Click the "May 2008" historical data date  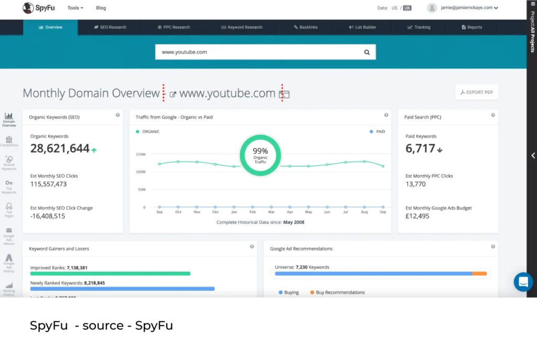tap(294, 222)
